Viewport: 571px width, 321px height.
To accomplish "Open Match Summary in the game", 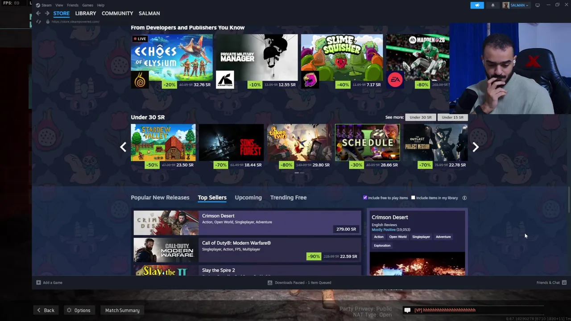I will click(x=122, y=310).
